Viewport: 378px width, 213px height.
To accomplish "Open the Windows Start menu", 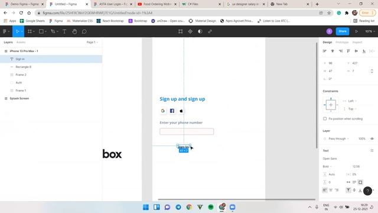I will (146, 207).
